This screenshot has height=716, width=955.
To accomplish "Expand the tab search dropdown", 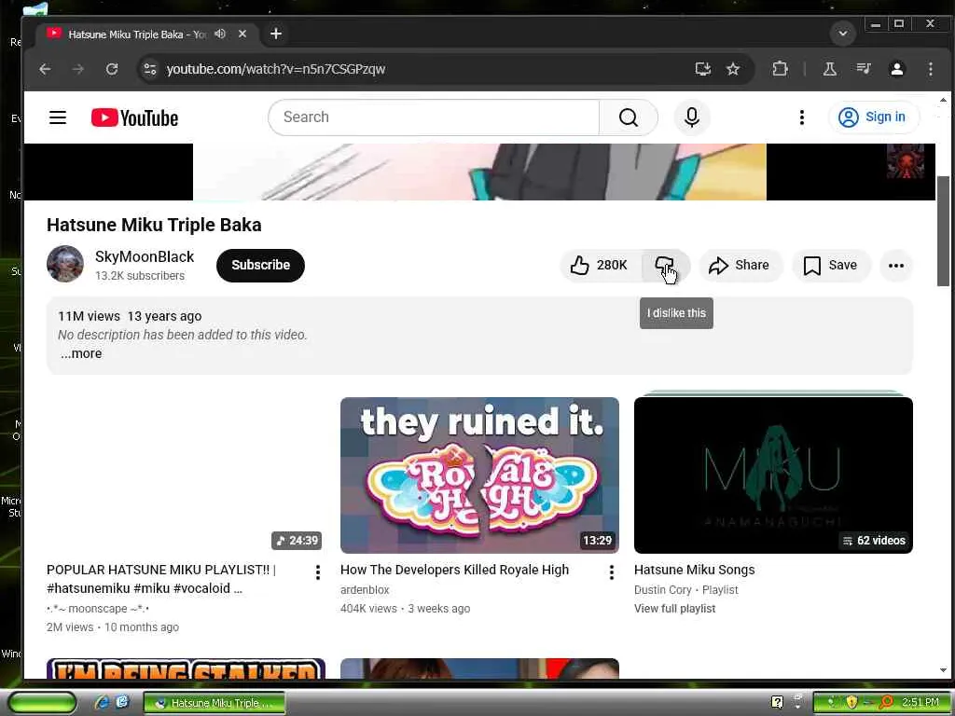I will pos(843,34).
